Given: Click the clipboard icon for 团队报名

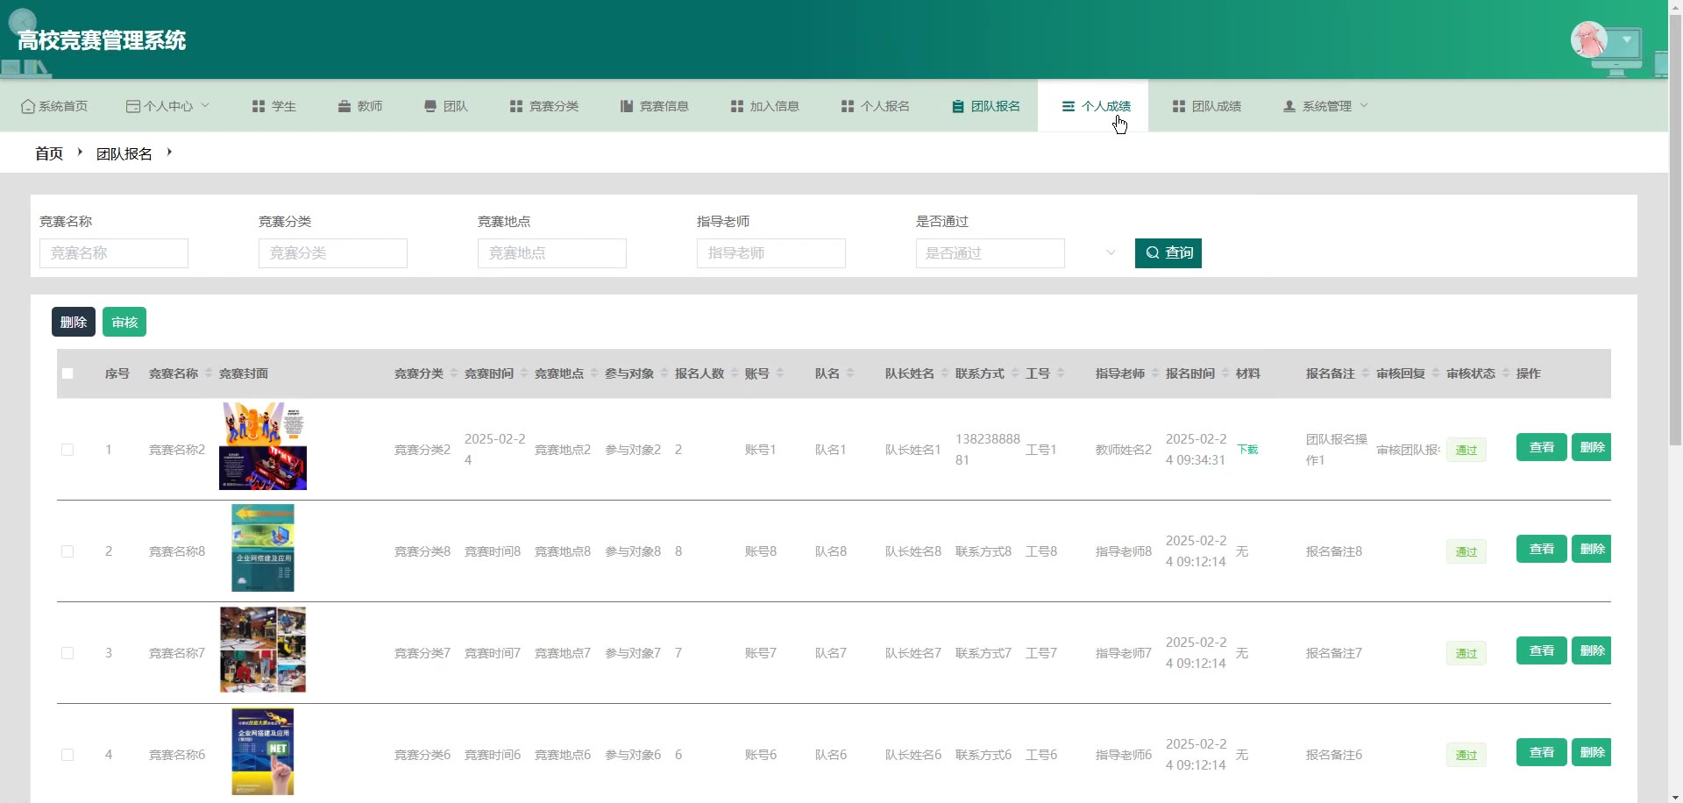Looking at the screenshot, I should [x=958, y=106].
